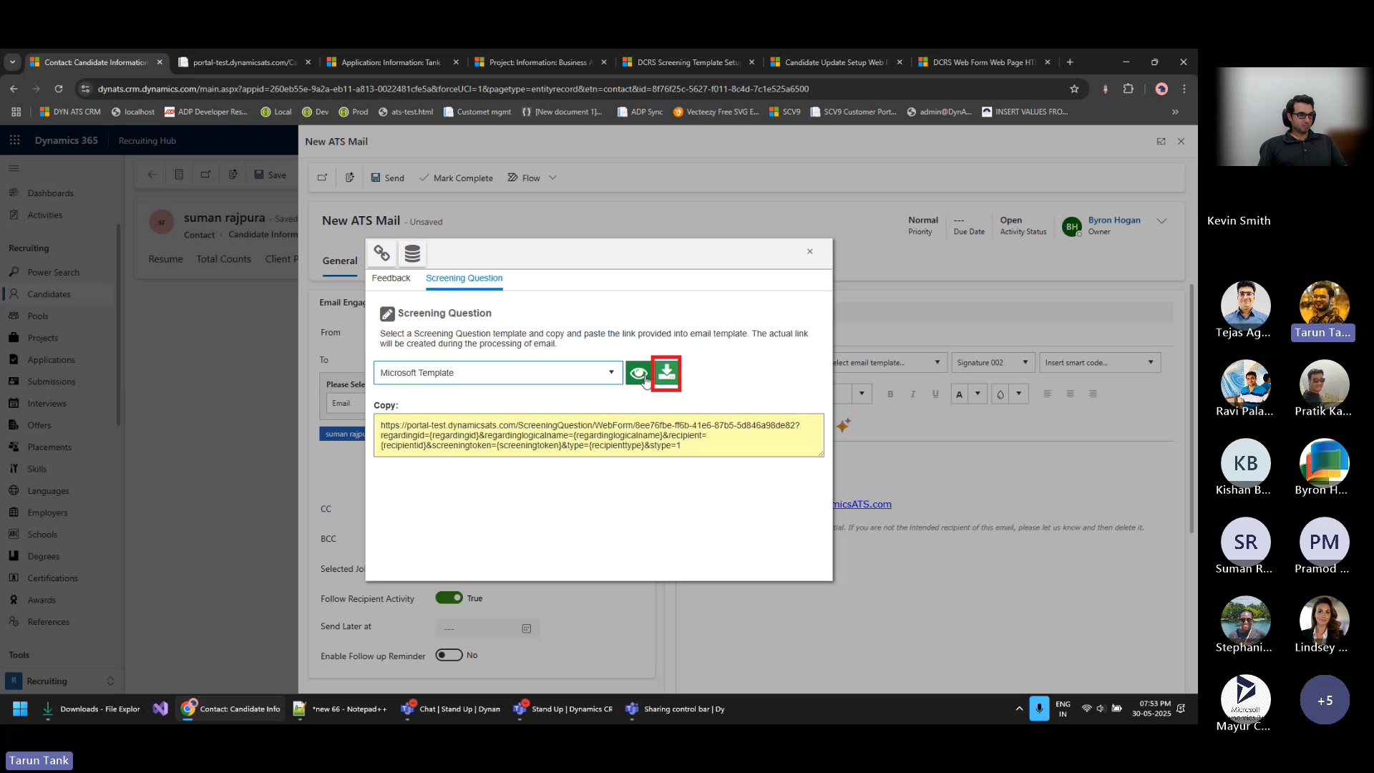Click the green download button beside template

666,373
